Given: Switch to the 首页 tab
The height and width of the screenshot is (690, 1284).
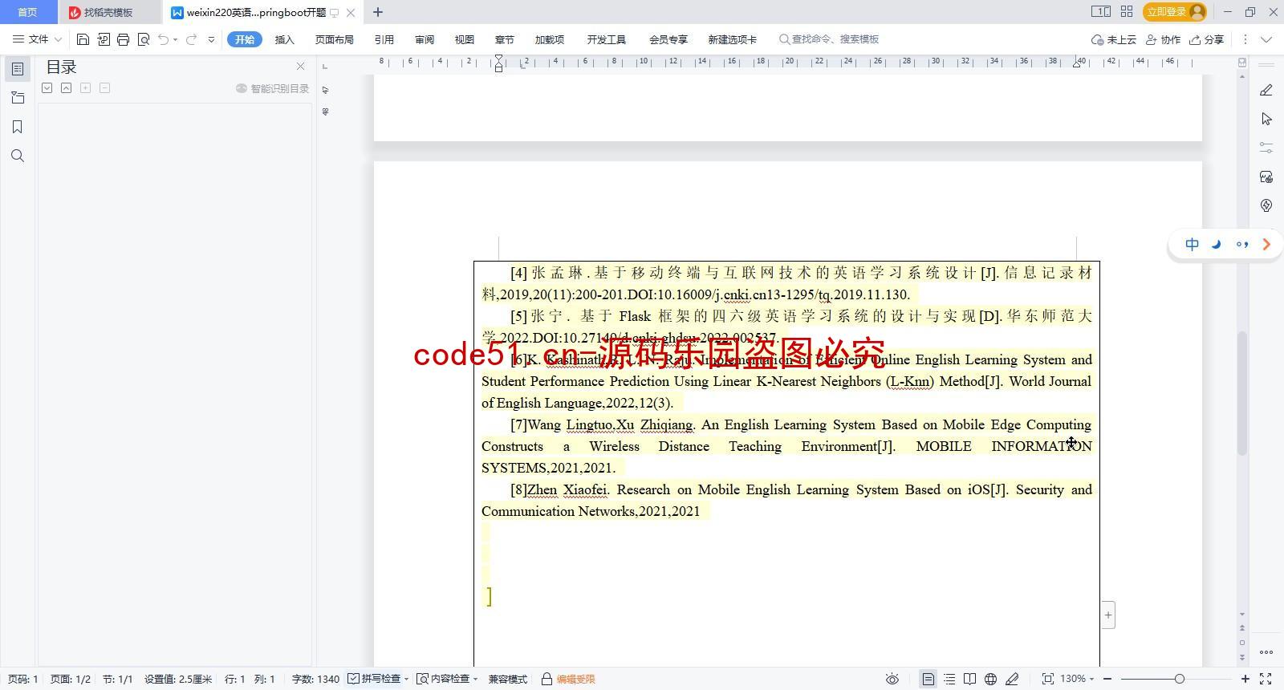Looking at the screenshot, I should point(28,12).
